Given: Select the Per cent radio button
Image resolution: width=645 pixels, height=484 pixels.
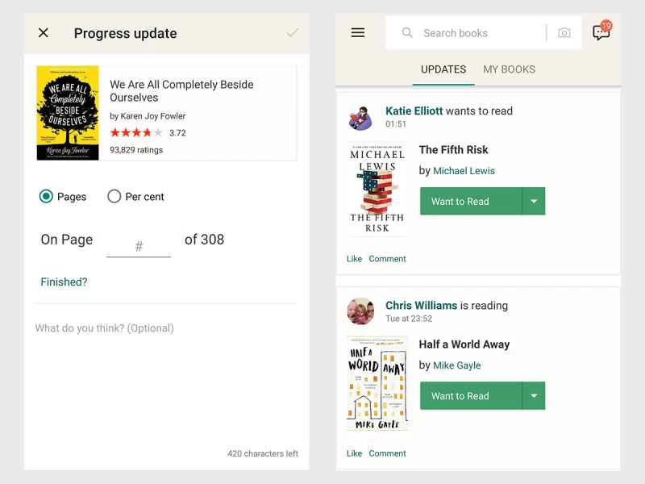Looking at the screenshot, I should 114,196.
